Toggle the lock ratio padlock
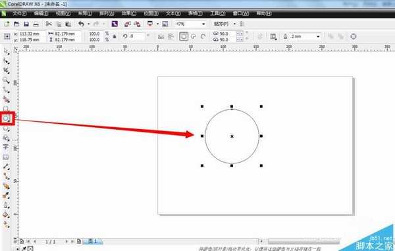 115,36
